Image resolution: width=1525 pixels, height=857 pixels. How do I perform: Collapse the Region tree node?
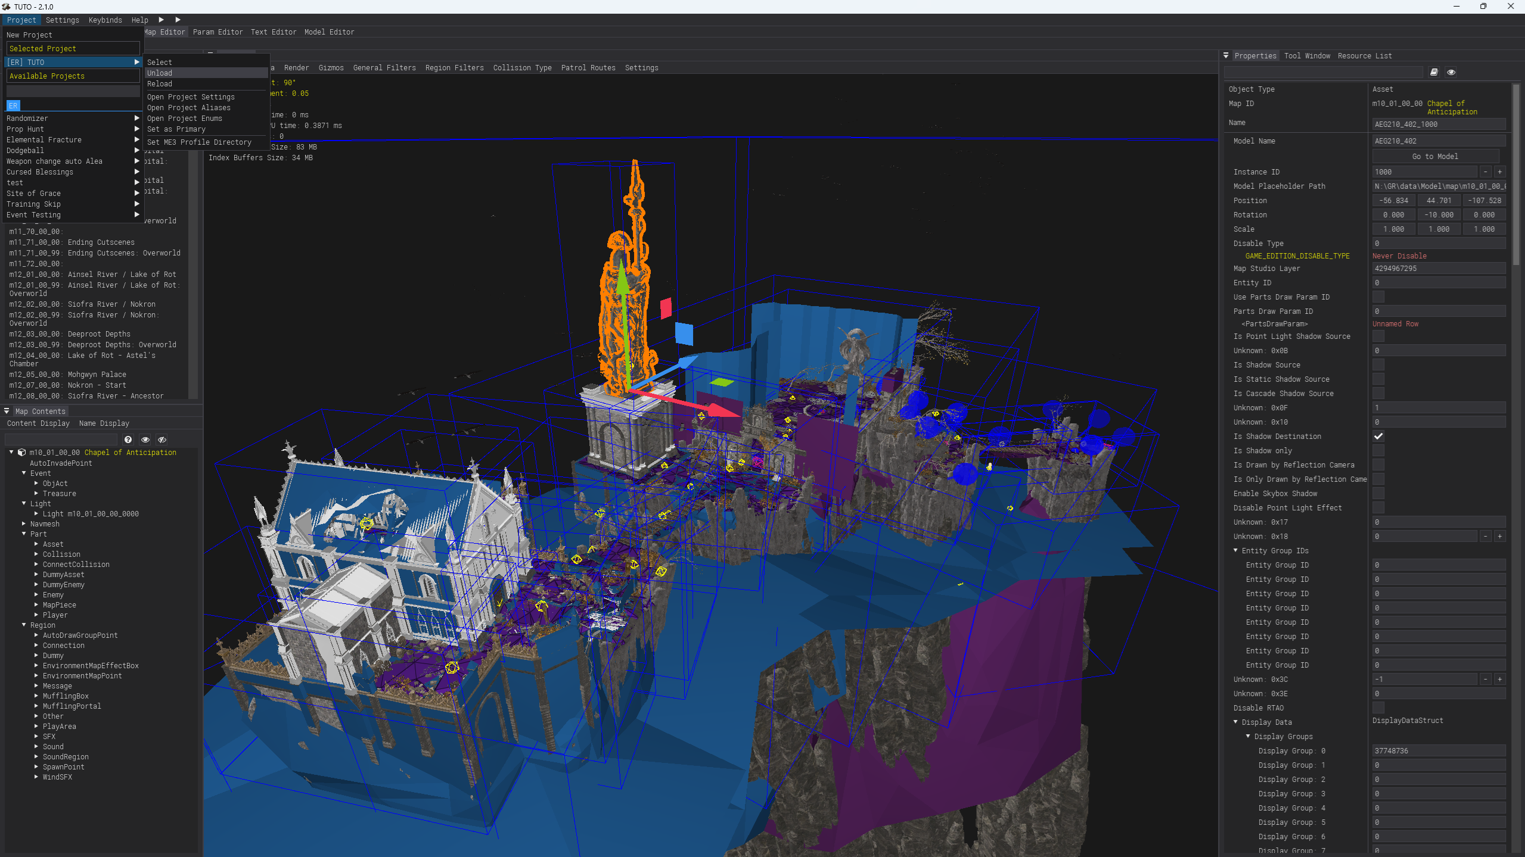tap(24, 625)
